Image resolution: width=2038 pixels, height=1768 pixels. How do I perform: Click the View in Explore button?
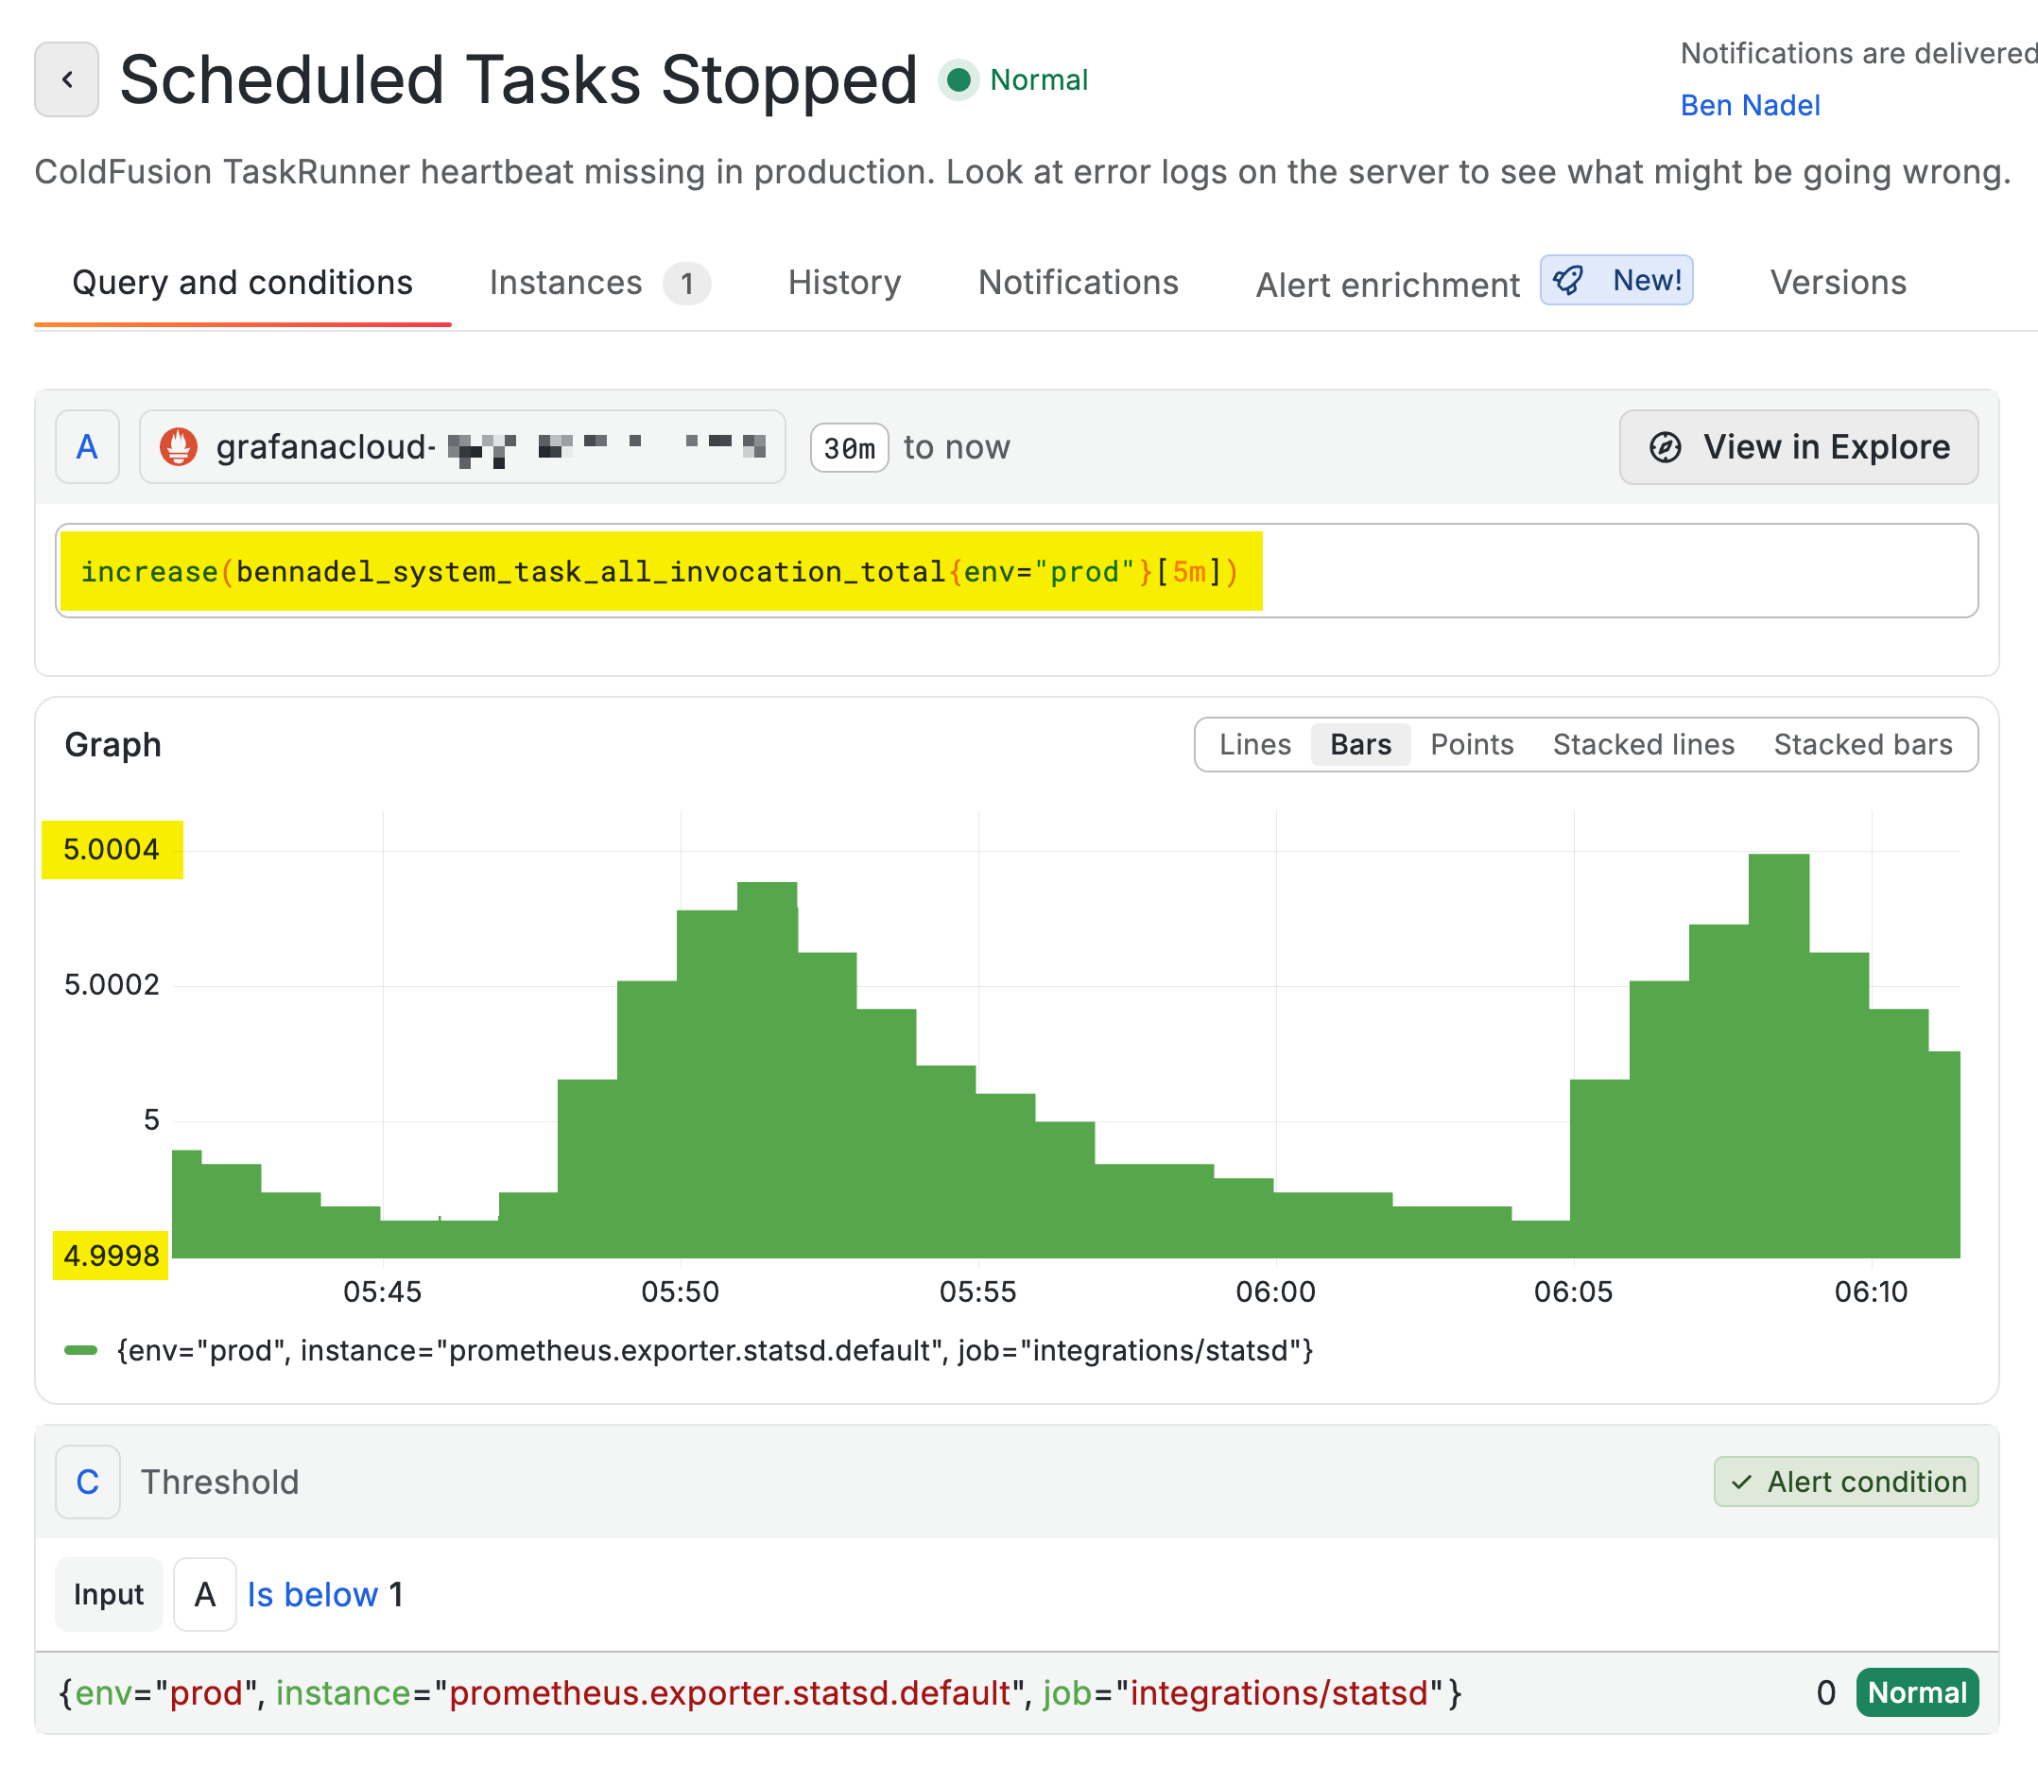coord(1798,447)
